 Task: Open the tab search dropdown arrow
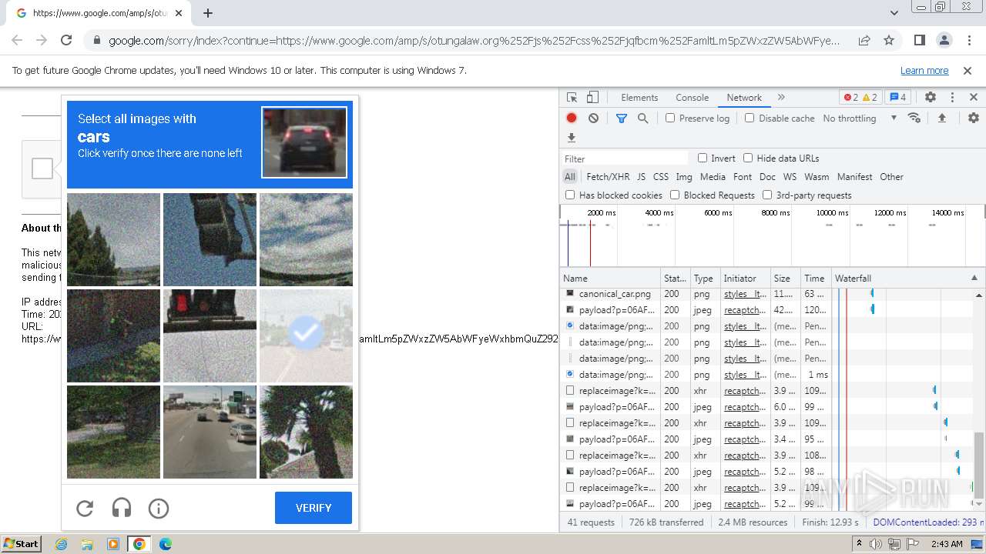(x=894, y=13)
